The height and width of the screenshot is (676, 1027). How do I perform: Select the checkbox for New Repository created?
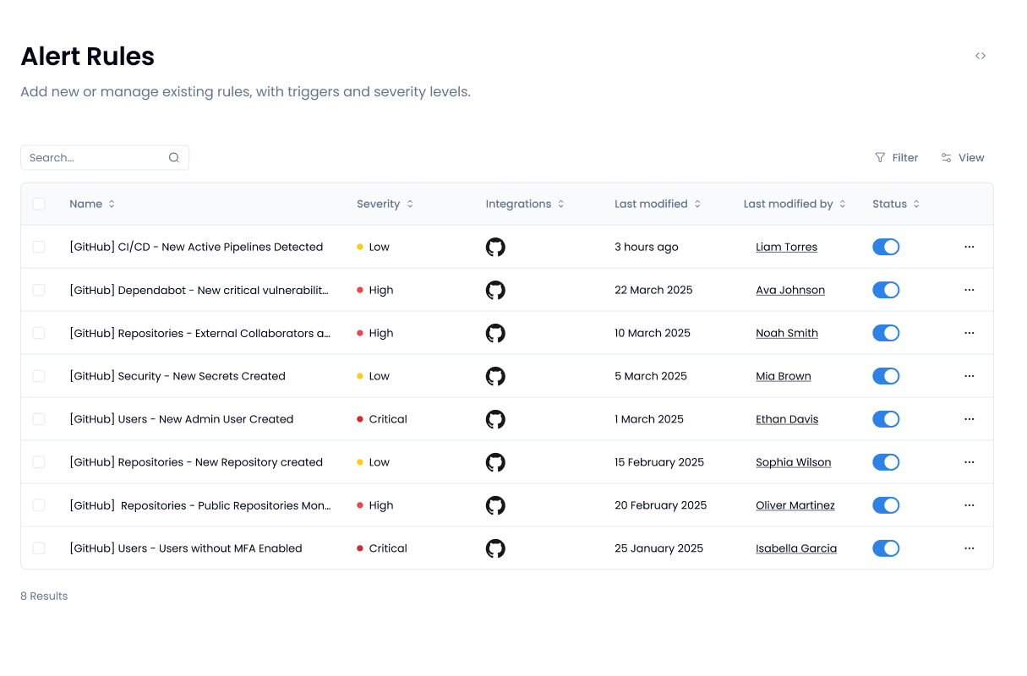coord(39,462)
